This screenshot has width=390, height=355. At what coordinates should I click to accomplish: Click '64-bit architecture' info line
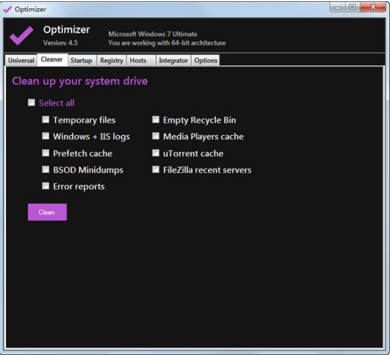pyautogui.click(x=167, y=43)
